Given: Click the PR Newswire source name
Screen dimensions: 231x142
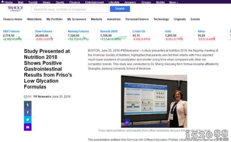Looking at the screenshot, I should click(42, 97).
